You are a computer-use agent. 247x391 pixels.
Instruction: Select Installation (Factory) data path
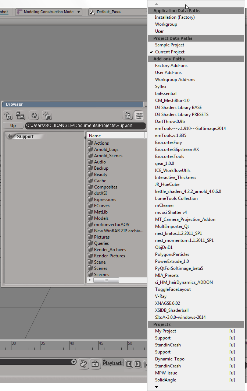click(175, 17)
